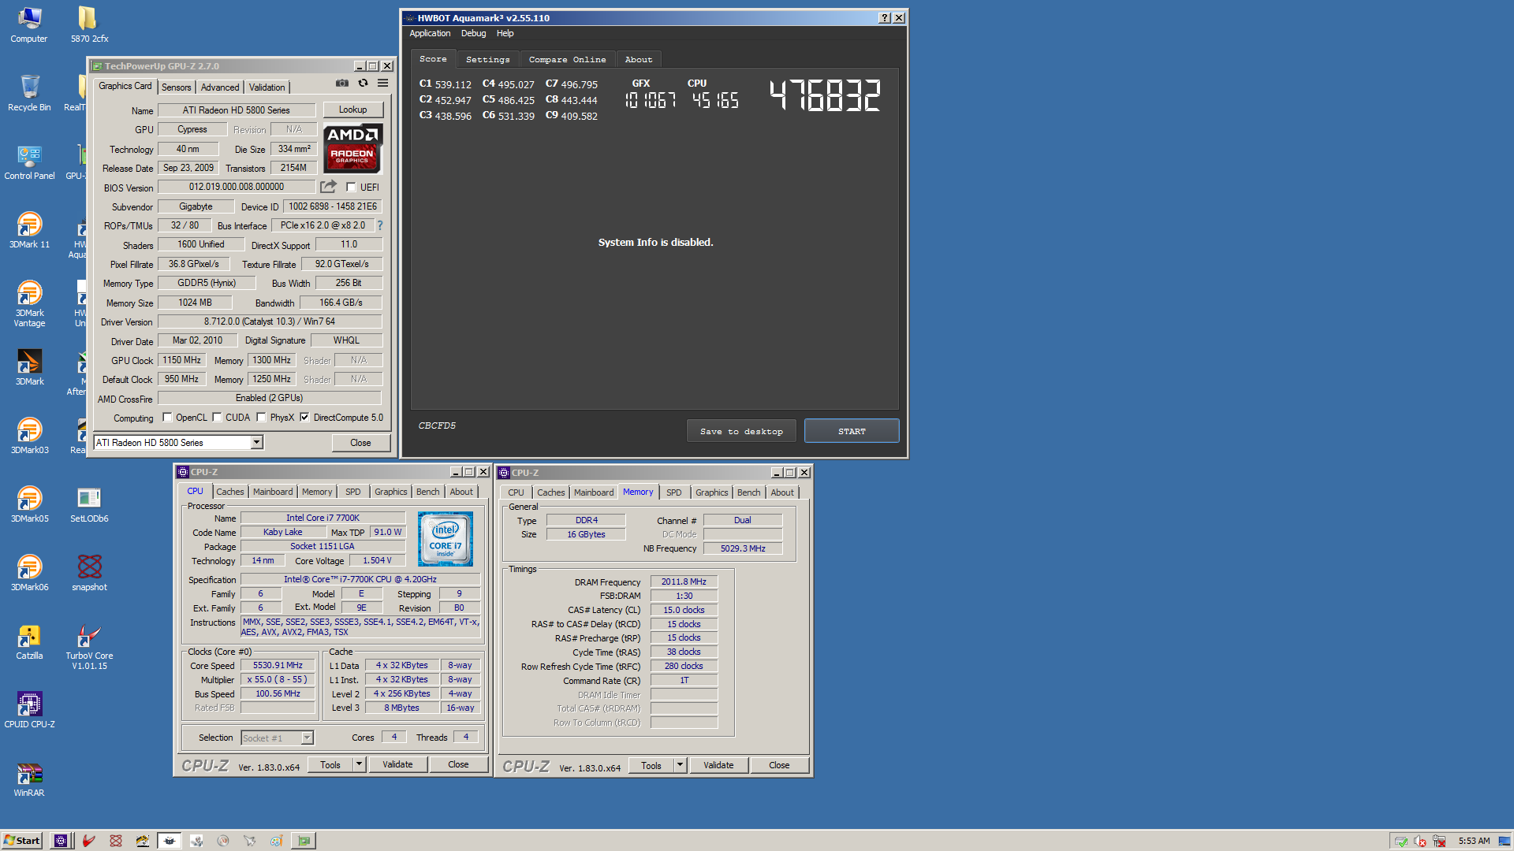Screen dimensions: 1514x851
Task: Switch to the Compare Online tab
Action: tap(567, 60)
